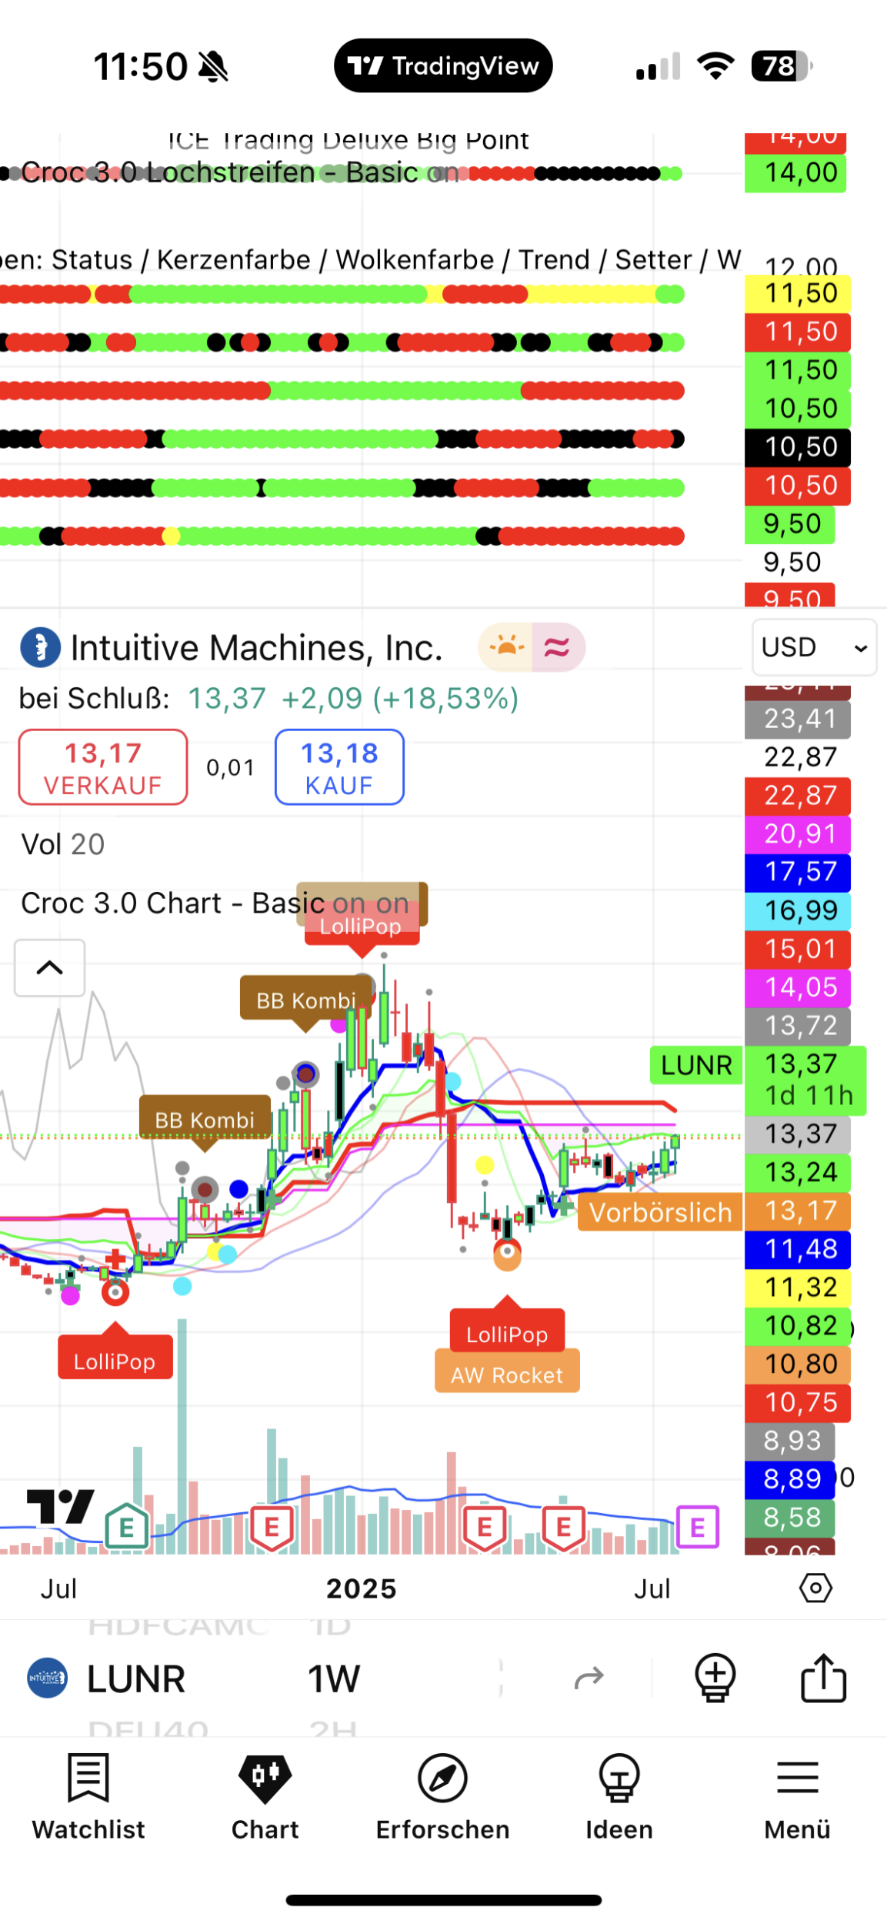Image resolution: width=887 pixels, height=1924 pixels.
Task: Toggle the pre-market sun session indicator
Action: click(506, 647)
